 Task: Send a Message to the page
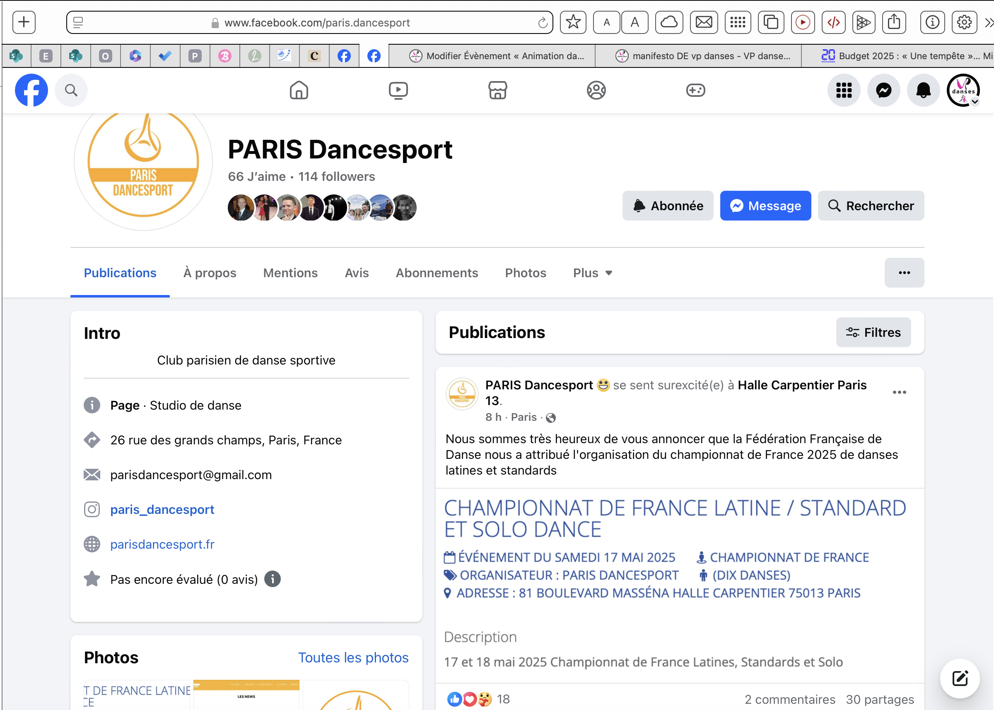[x=765, y=206]
